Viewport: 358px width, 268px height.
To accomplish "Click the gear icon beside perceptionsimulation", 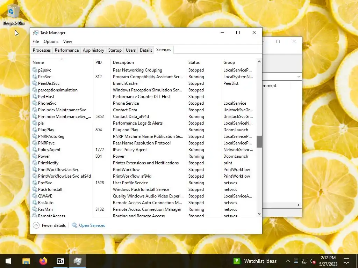I will pos(35,90).
